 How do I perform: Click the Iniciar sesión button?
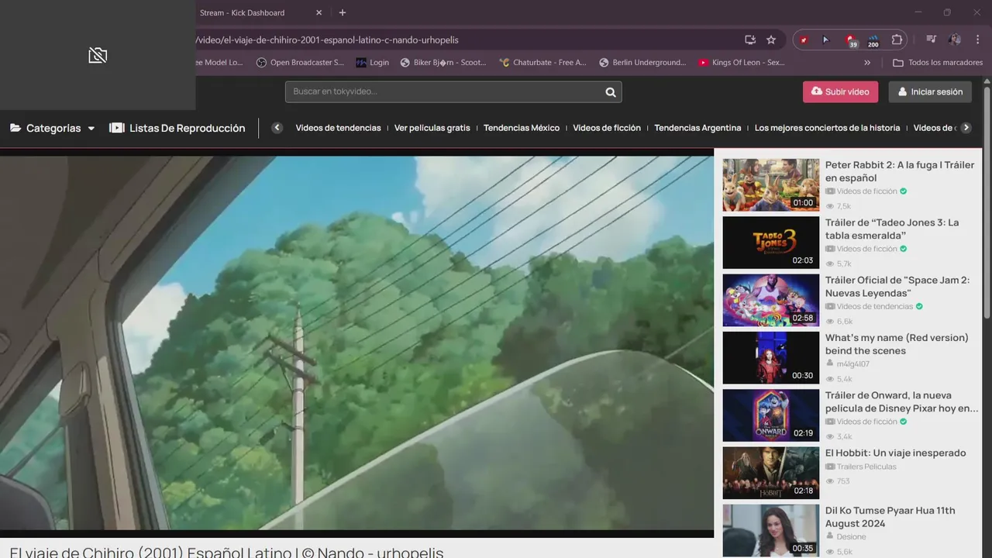(x=929, y=91)
